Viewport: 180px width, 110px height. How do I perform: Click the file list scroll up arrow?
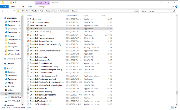[x=177, y=15]
